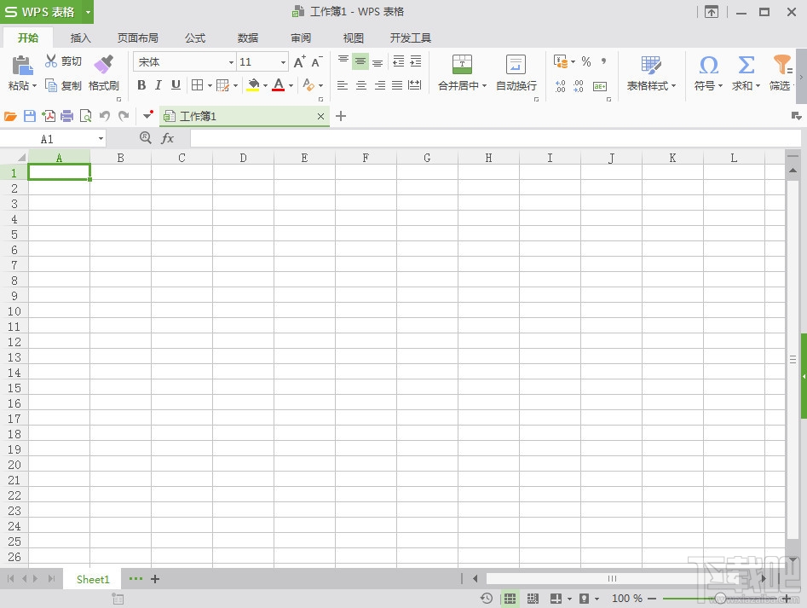Expand the border style dropdown arrow
The height and width of the screenshot is (608, 807).
(x=210, y=85)
